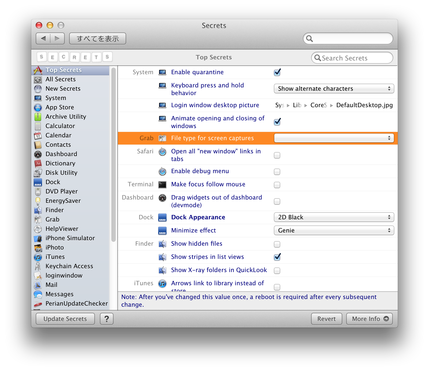Open the Dock Appearance 2D Black dropdown
This screenshot has width=429, height=371.
click(334, 217)
